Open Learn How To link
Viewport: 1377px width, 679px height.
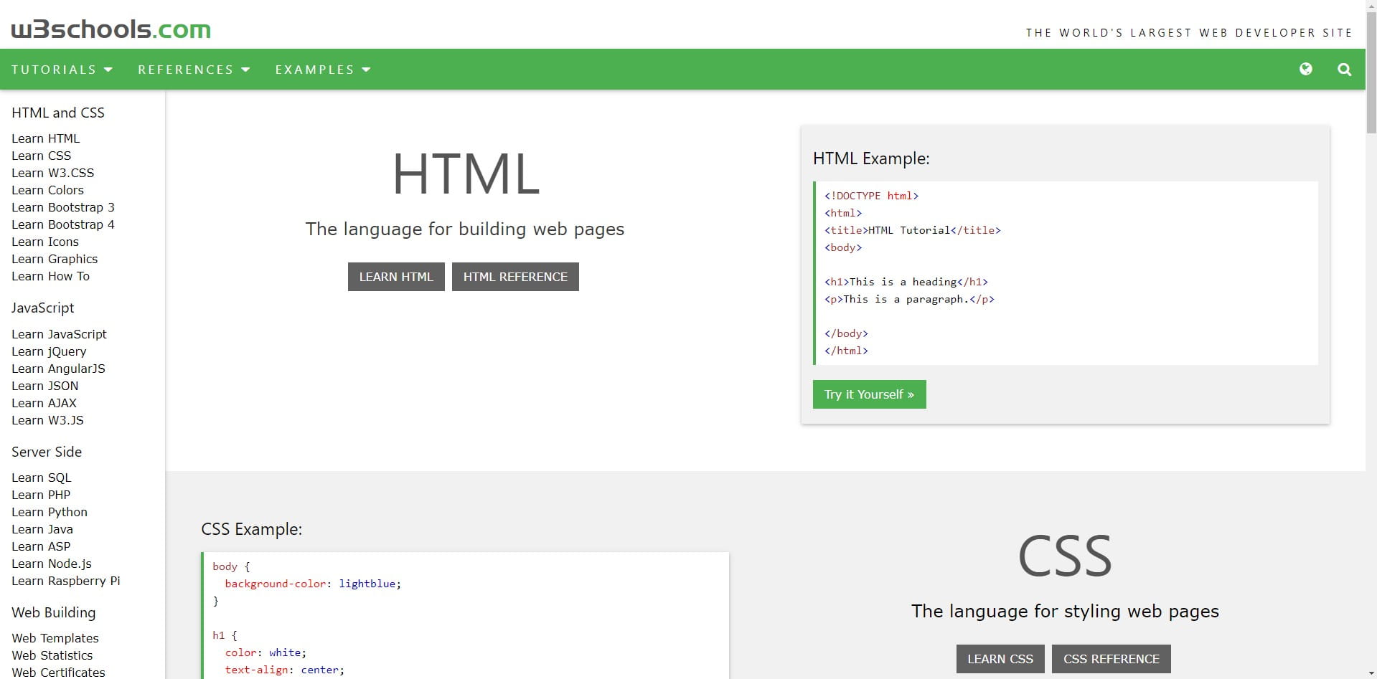(51, 276)
